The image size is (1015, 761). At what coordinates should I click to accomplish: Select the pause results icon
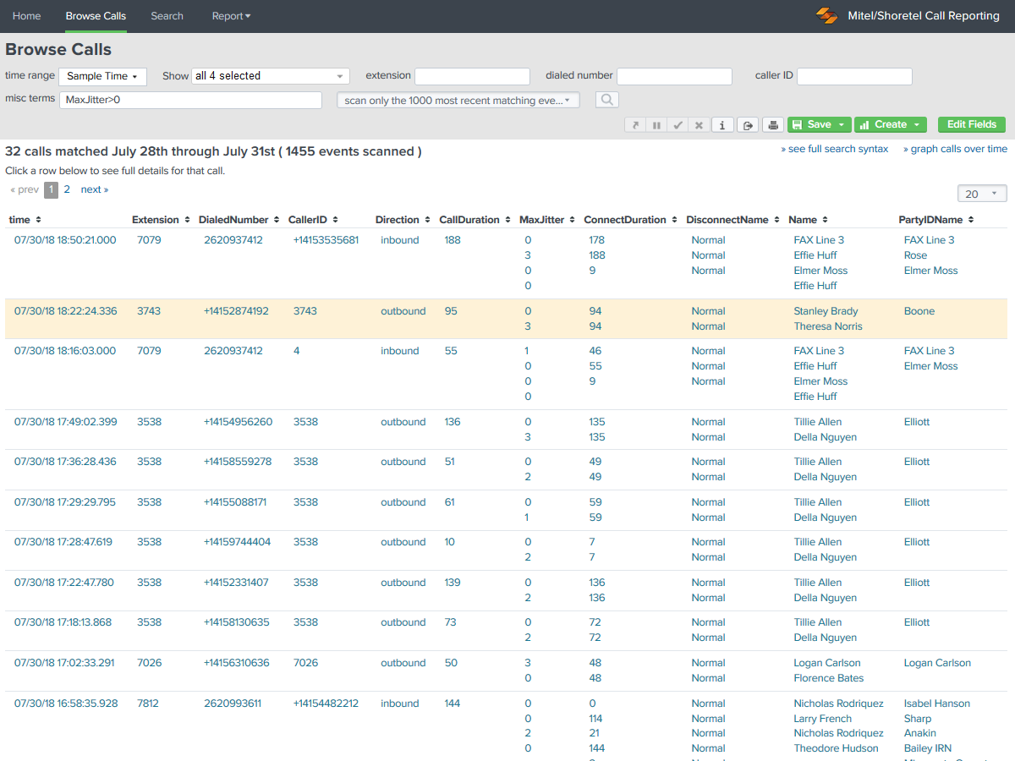click(656, 124)
